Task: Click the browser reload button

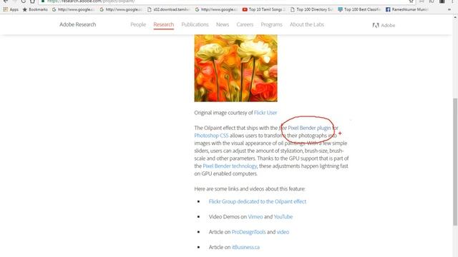Action: [x=24, y=1]
